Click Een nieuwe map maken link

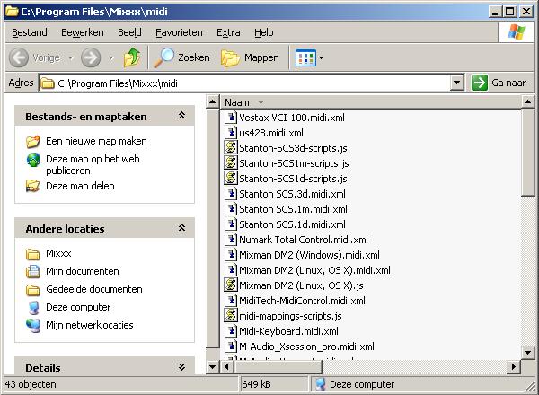(x=96, y=141)
